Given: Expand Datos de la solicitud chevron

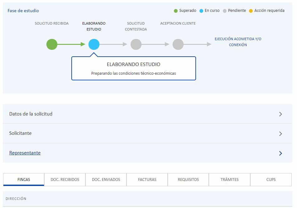Looking at the screenshot, I should pos(280,114).
